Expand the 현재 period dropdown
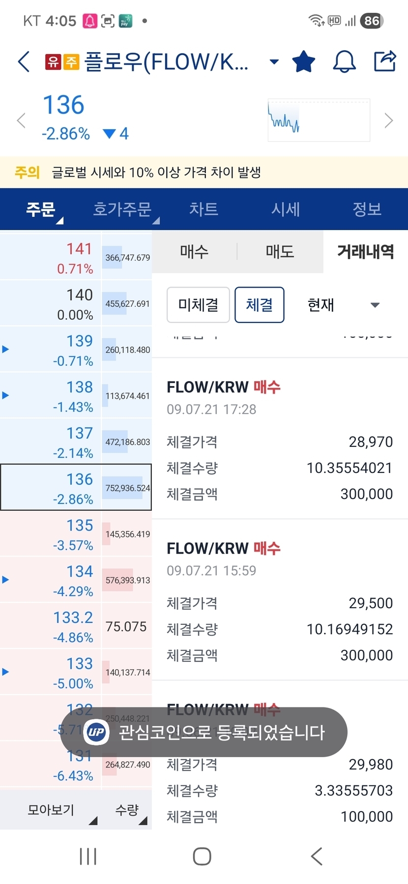 point(343,305)
